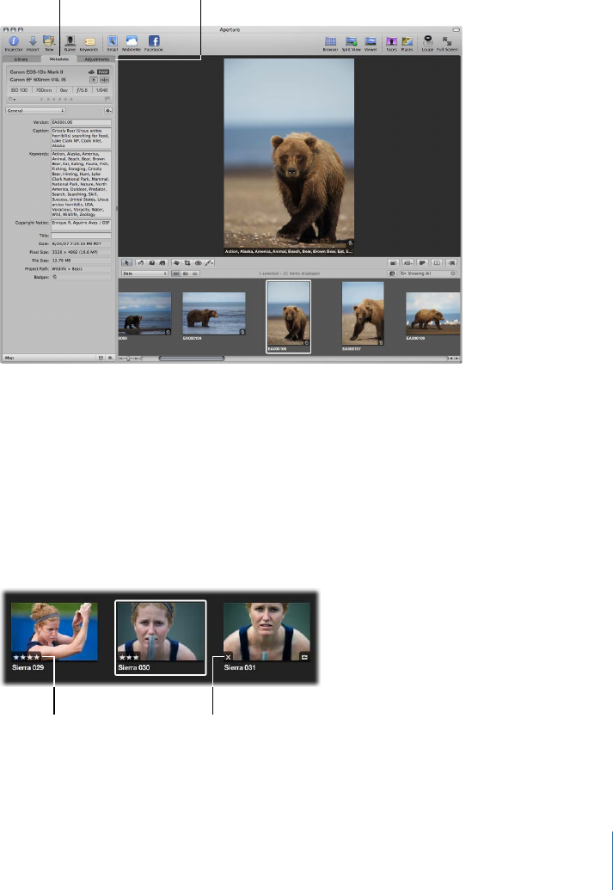Image resolution: width=613 pixels, height=890 pixels.
Task: Switch browser to grid view
Action: (x=186, y=273)
